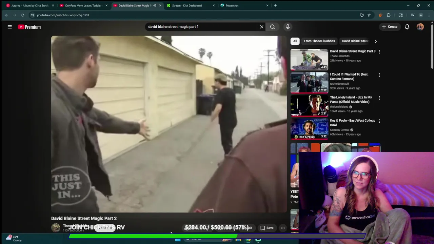
Task: Open David Blaine Street Magic Part 3 thumbnail
Action: 309,59
